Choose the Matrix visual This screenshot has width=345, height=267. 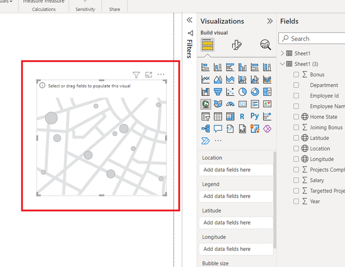[230, 117]
